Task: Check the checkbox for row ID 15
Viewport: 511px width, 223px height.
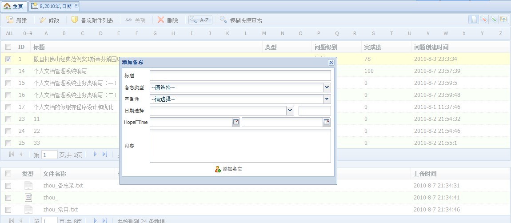Action: tap(8, 83)
